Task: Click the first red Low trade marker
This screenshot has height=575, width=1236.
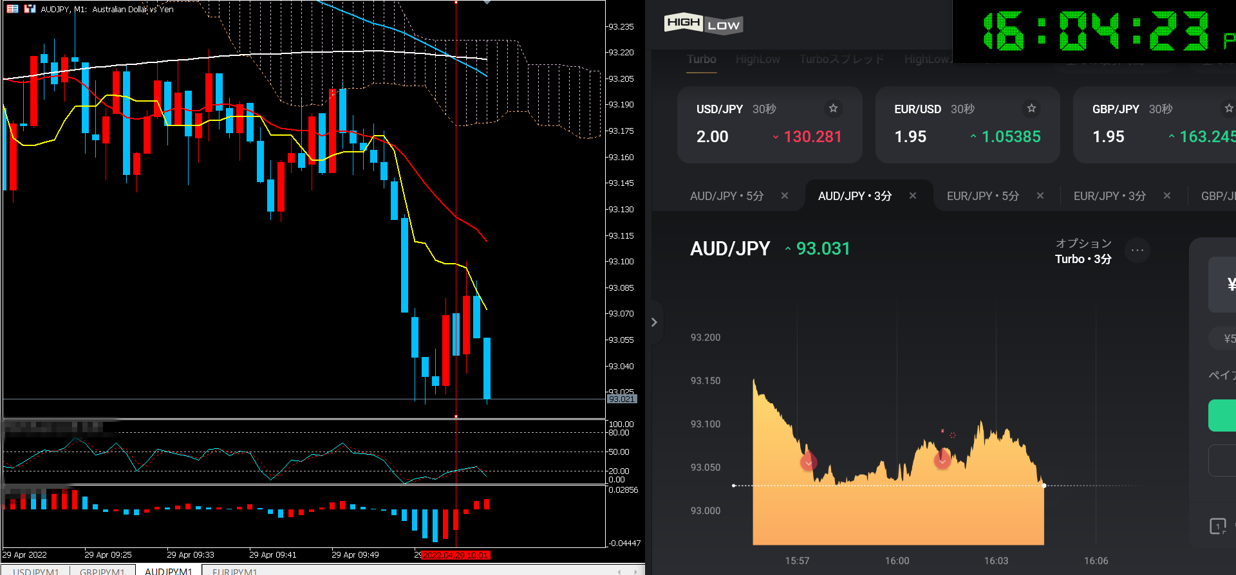Action: click(809, 461)
